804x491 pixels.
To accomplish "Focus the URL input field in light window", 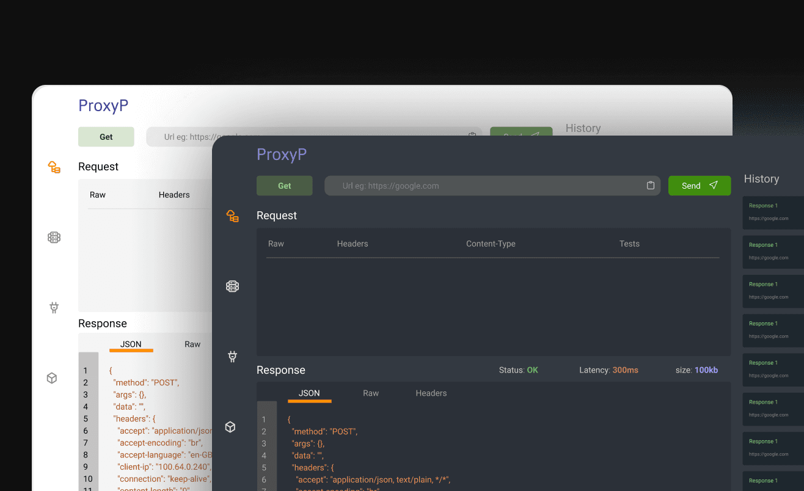I will click(x=314, y=137).
